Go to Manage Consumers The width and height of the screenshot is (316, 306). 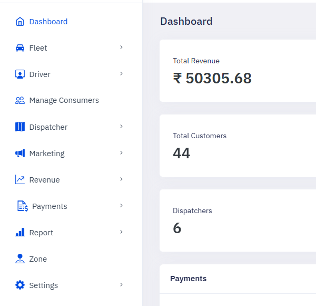tap(64, 100)
